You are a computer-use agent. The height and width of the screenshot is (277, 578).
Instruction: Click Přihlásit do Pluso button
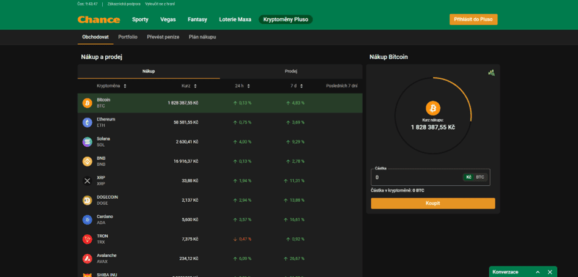pyautogui.click(x=473, y=20)
